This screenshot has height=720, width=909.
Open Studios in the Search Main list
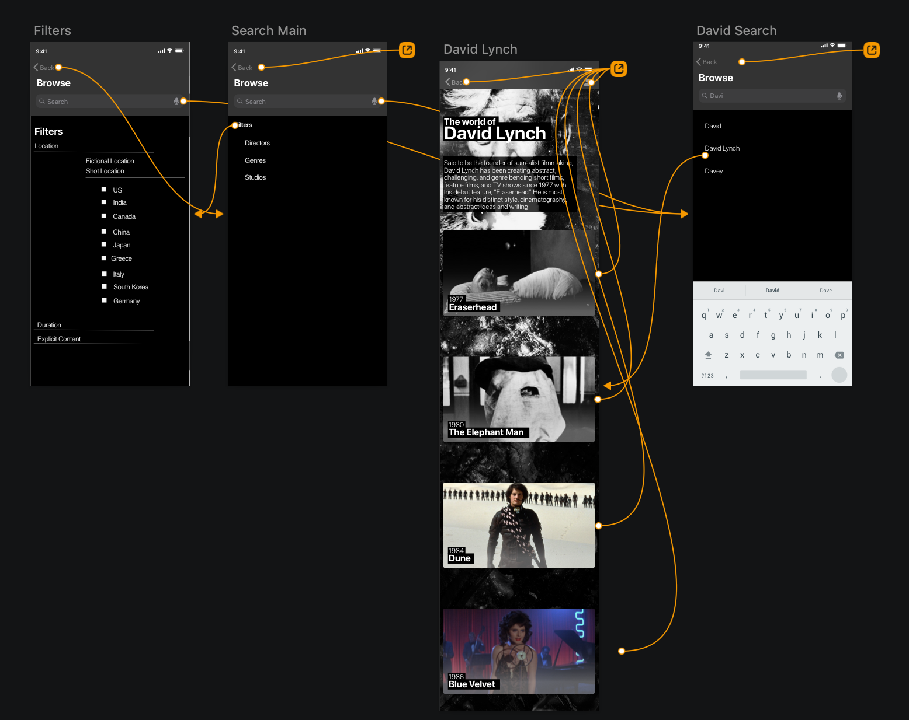(255, 177)
